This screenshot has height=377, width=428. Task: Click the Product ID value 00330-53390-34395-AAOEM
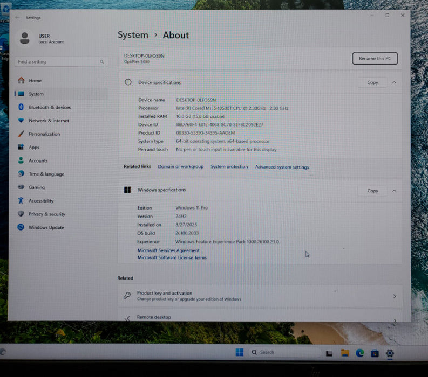(x=205, y=133)
